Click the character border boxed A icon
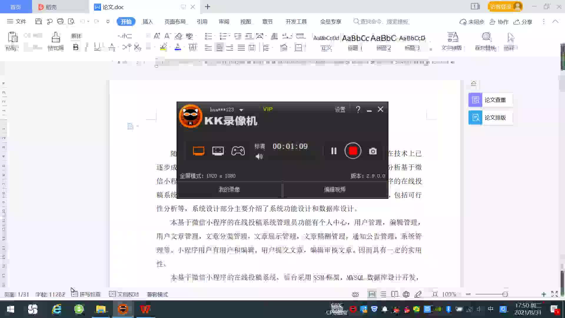 point(193,47)
